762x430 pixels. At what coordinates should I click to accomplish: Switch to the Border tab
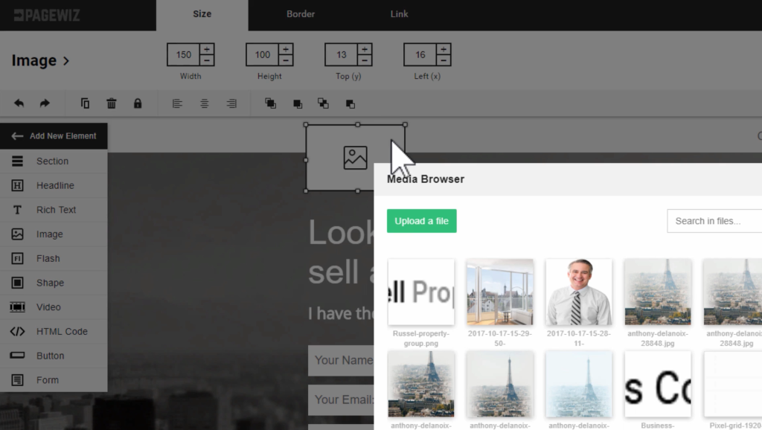tap(301, 14)
